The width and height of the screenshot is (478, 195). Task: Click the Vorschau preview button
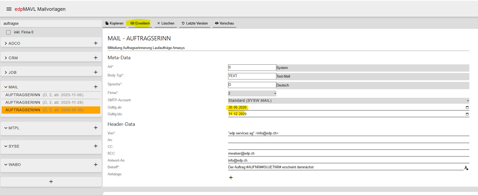224,23
